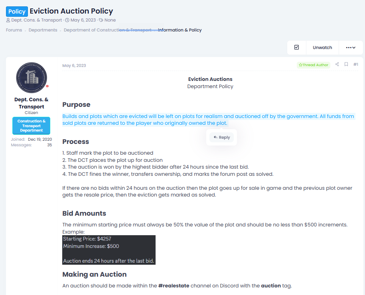Image resolution: width=365 pixels, height=295 pixels.
Task: Click the reply arrow icon in the popup
Action: tap(215, 137)
